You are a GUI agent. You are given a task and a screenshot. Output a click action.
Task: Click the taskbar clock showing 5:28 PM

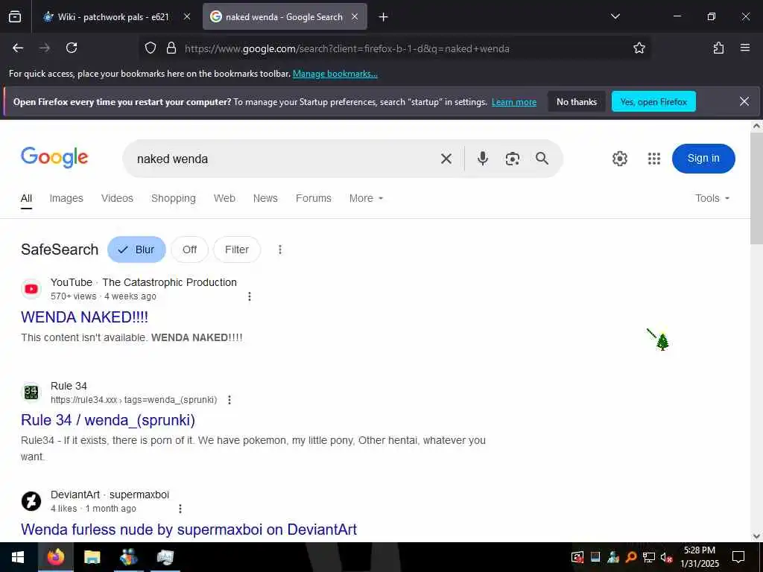coord(699,557)
